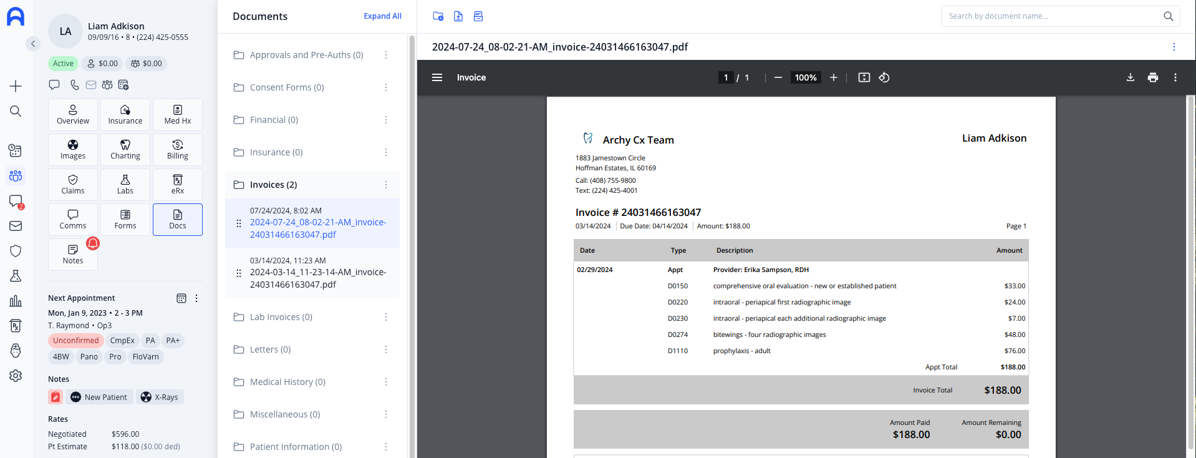Screen dimensions: 1196x458
Task: Click the PDF viewer vertical scrollbar
Action: (1190, 273)
